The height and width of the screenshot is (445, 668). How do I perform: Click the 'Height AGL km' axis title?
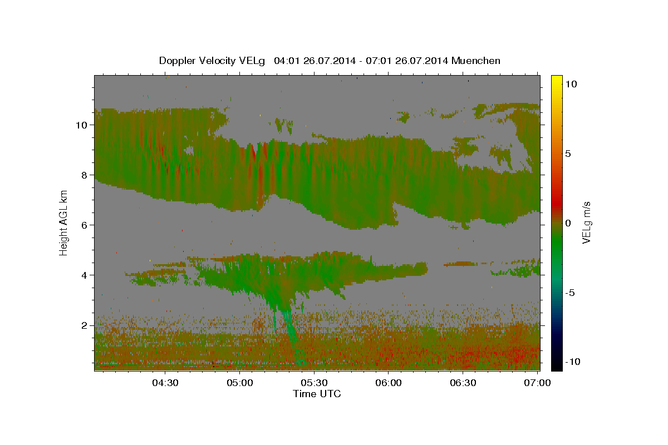63,222
